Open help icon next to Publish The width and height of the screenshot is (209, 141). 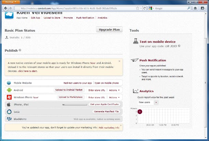[x=20, y=50]
